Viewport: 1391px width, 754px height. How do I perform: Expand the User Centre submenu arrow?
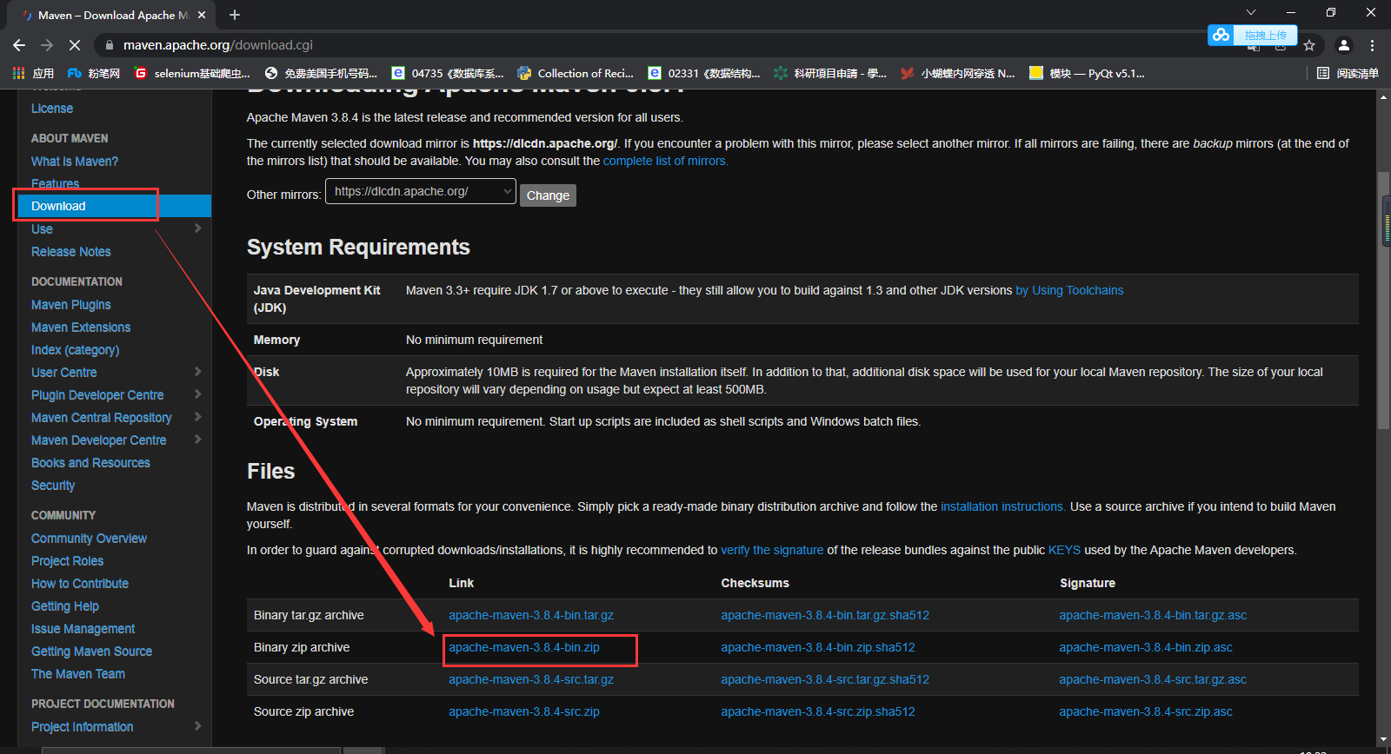(x=198, y=372)
